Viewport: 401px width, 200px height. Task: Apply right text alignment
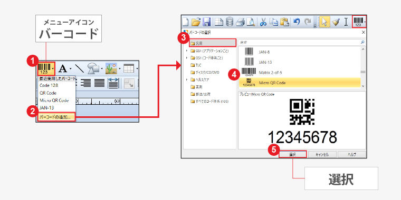click(x=85, y=83)
